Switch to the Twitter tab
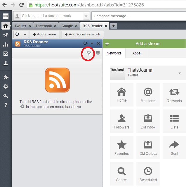 coord(20,26)
